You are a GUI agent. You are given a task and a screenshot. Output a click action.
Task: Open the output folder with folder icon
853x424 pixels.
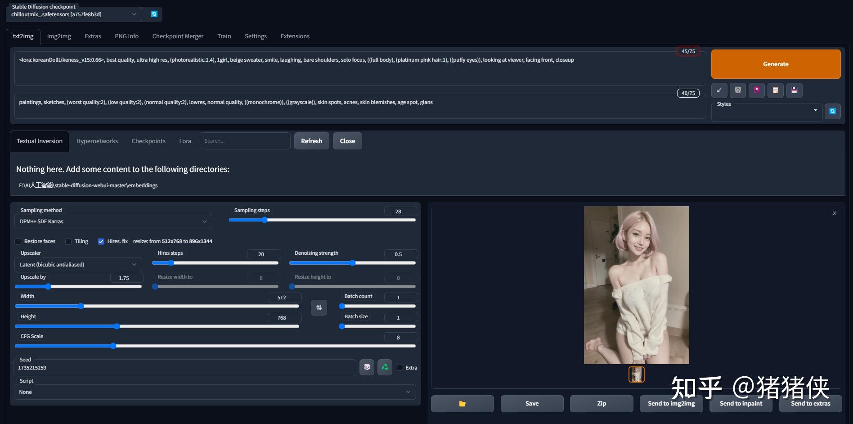click(462, 404)
